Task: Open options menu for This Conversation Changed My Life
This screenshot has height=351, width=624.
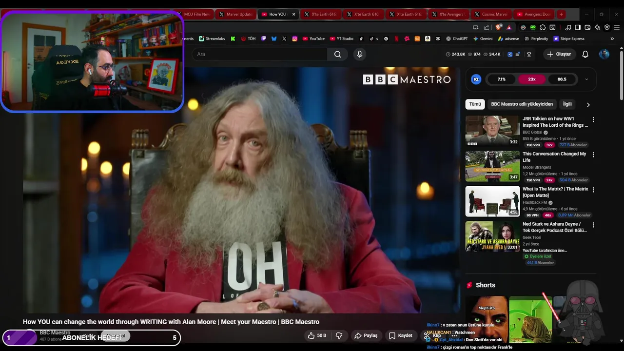Action: click(x=593, y=155)
